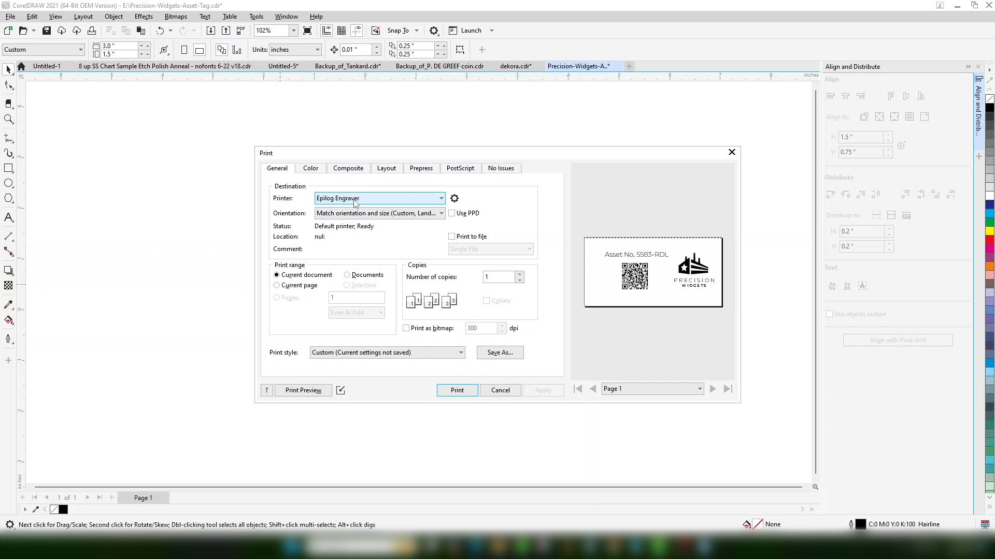Viewport: 995px width, 559px height.
Task: Select the Zoom tool from the toolbox
Action: point(8,120)
